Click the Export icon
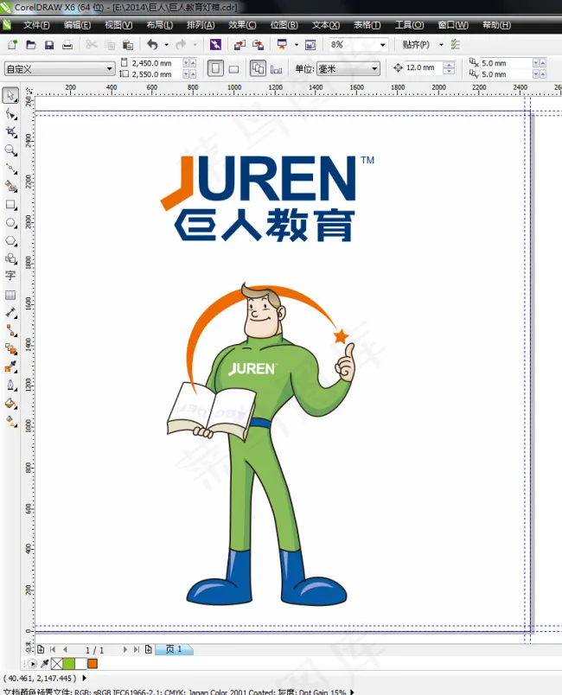The width and height of the screenshot is (562, 695). point(258,45)
